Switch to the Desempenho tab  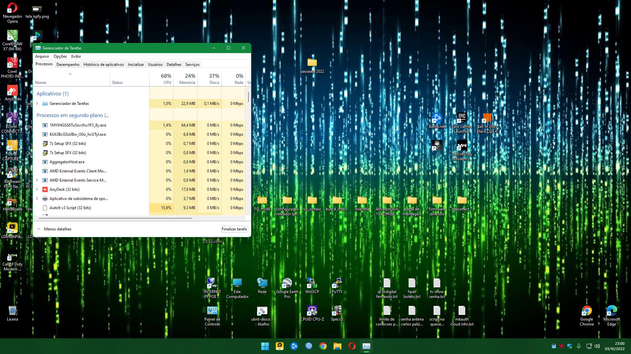(x=68, y=65)
